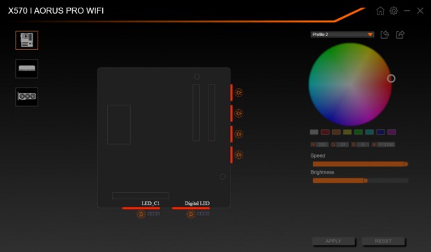Select the LED_C1 header label

(x=150, y=203)
